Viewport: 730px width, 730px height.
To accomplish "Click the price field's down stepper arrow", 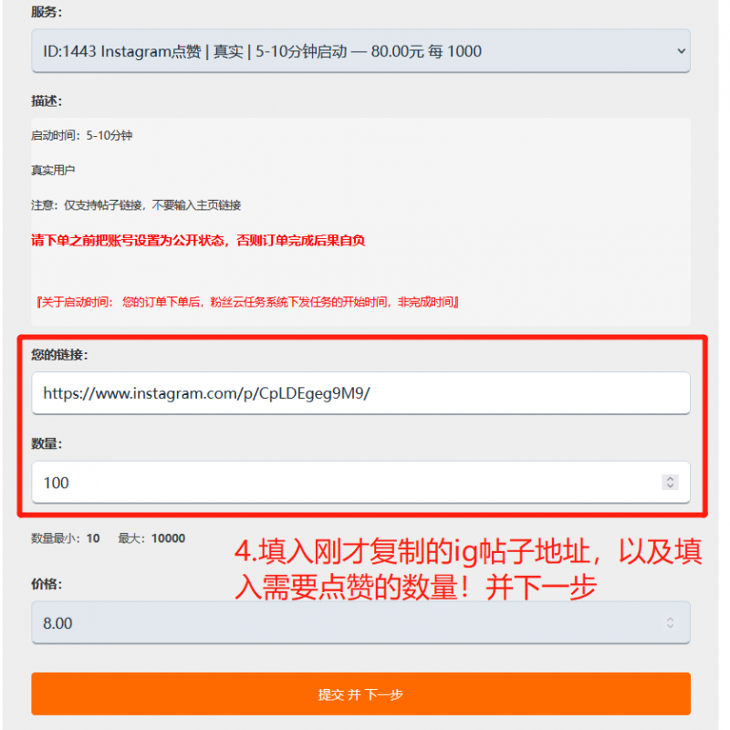I will tap(670, 627).
